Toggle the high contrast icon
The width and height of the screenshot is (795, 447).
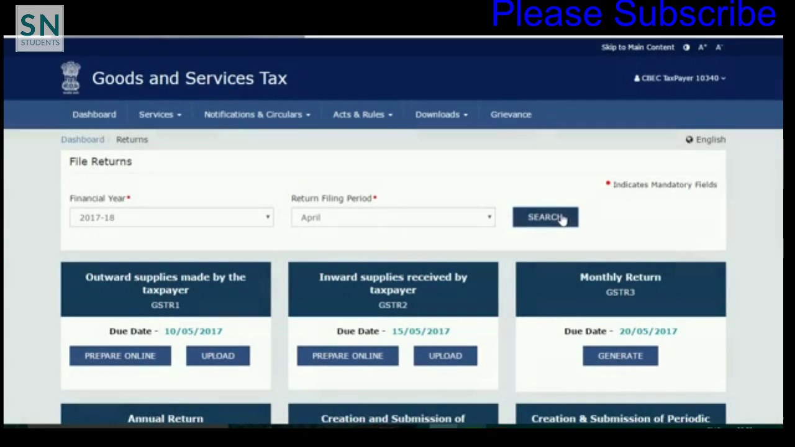(686, 47)
